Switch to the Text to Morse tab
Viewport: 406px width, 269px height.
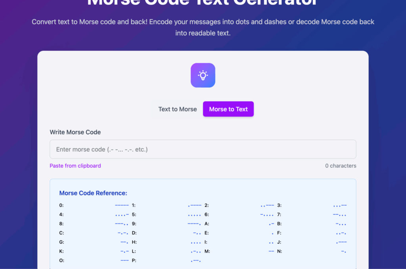click(177, 109)
